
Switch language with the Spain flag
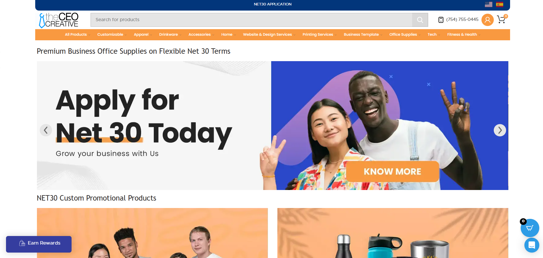pos(500,4)
